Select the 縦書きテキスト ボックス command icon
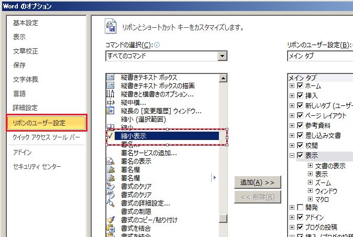The width and height of the screenshot is (353, 237). (x=111, y=77)
